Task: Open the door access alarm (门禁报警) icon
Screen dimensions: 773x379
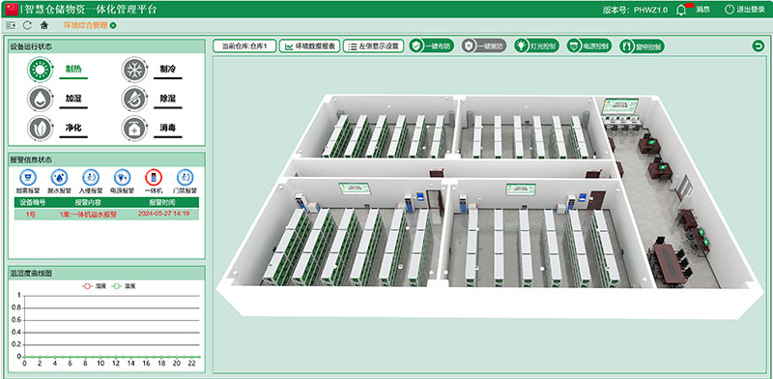Action: coord(185,177)
